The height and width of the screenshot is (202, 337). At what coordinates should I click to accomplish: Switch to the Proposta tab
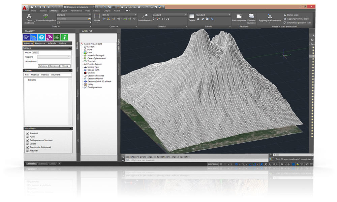(40, 43)
